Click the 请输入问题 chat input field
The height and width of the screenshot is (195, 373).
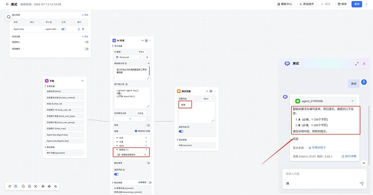click(x=324, y=174)
